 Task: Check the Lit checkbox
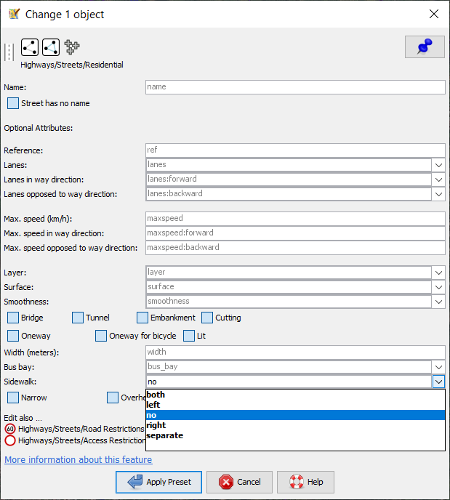[189, 336]
